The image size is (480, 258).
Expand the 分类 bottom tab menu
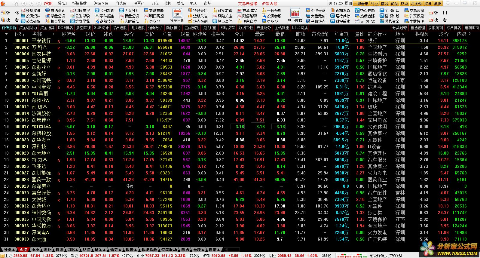[x=9, y=250]
